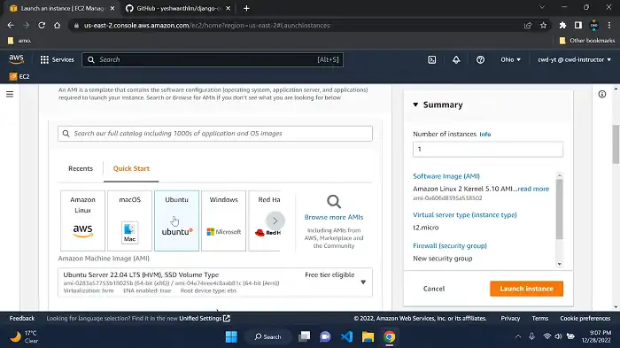Open the Software Image (AMI) link
The height and width of the screenshot is (348, 620).
446,176
